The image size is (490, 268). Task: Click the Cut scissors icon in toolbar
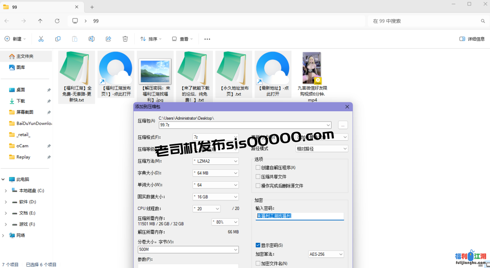(x=41, y=39)
